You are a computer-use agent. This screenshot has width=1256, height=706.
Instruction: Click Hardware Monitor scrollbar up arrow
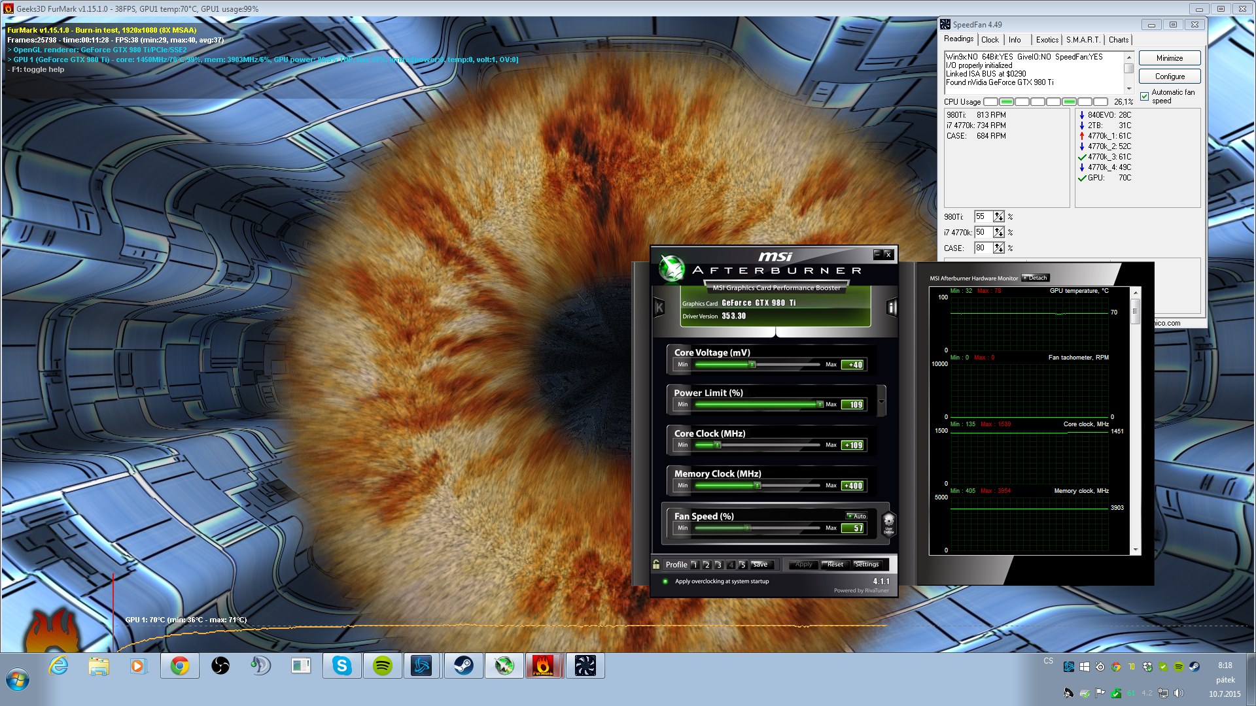click(1136, 292)
